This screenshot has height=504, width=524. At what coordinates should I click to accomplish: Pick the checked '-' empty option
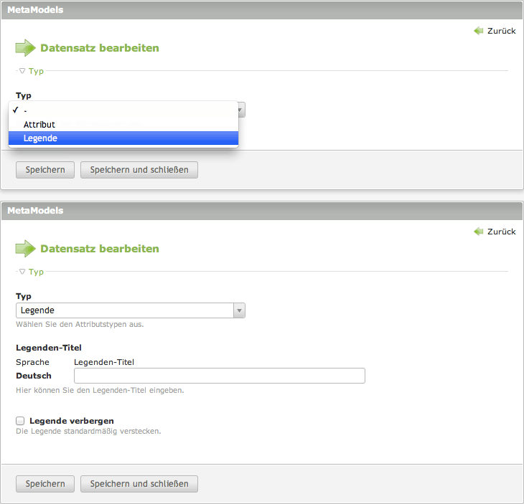[26, 110]
